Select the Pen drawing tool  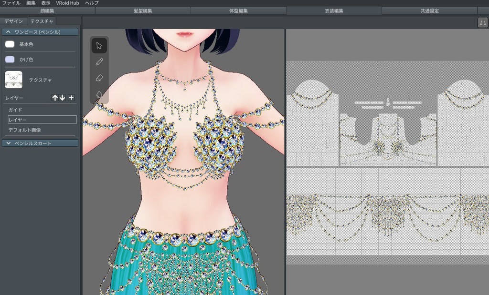99,62
